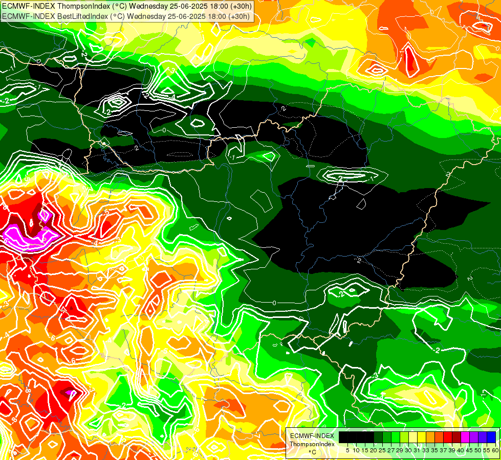Click legend tick value 10
Viewport: 501px width, 460px height.
[356, 450]
